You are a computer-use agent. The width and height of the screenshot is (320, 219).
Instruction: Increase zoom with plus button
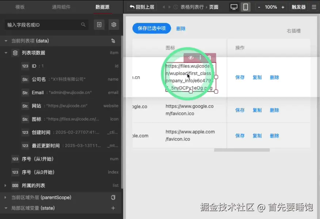pyautogui.click(x=283, y=7)
